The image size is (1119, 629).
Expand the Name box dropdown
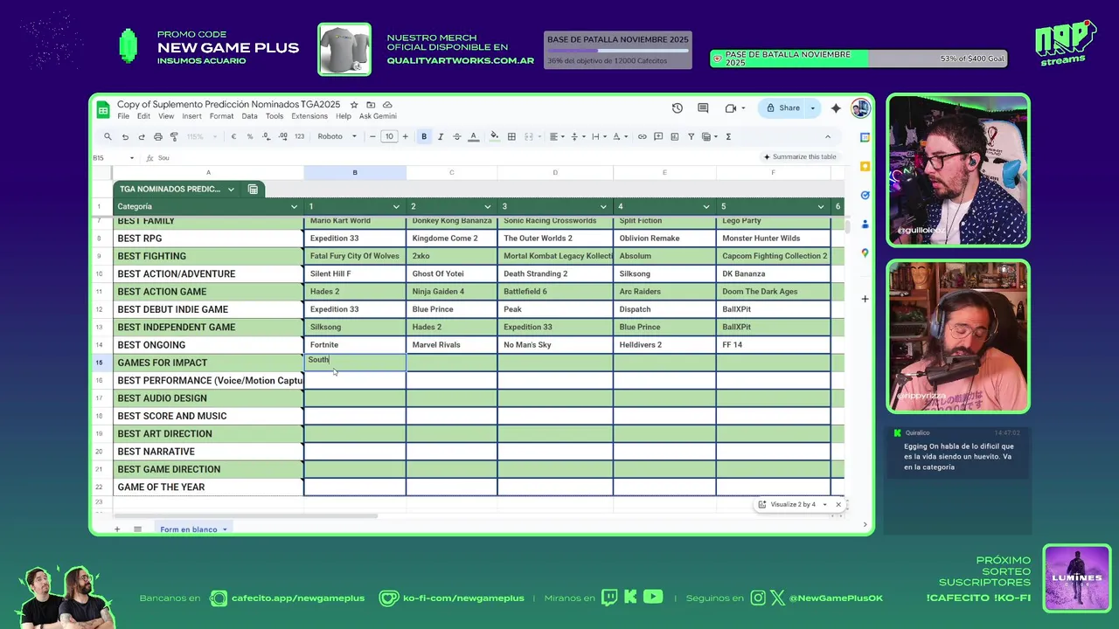[x=132, y=158]
